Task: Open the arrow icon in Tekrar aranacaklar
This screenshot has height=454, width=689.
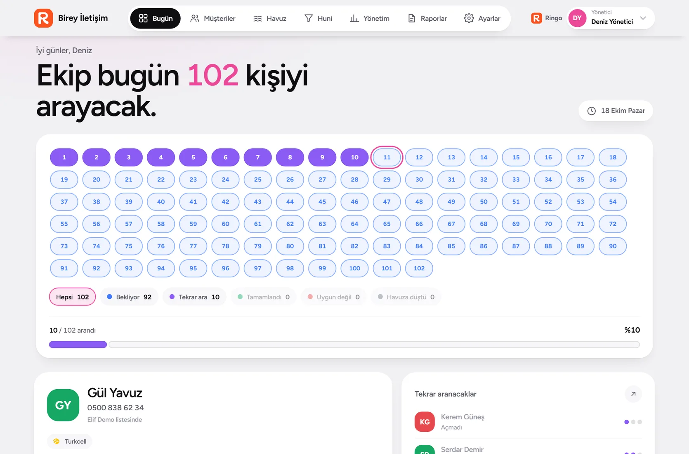Action: [633, 394]
